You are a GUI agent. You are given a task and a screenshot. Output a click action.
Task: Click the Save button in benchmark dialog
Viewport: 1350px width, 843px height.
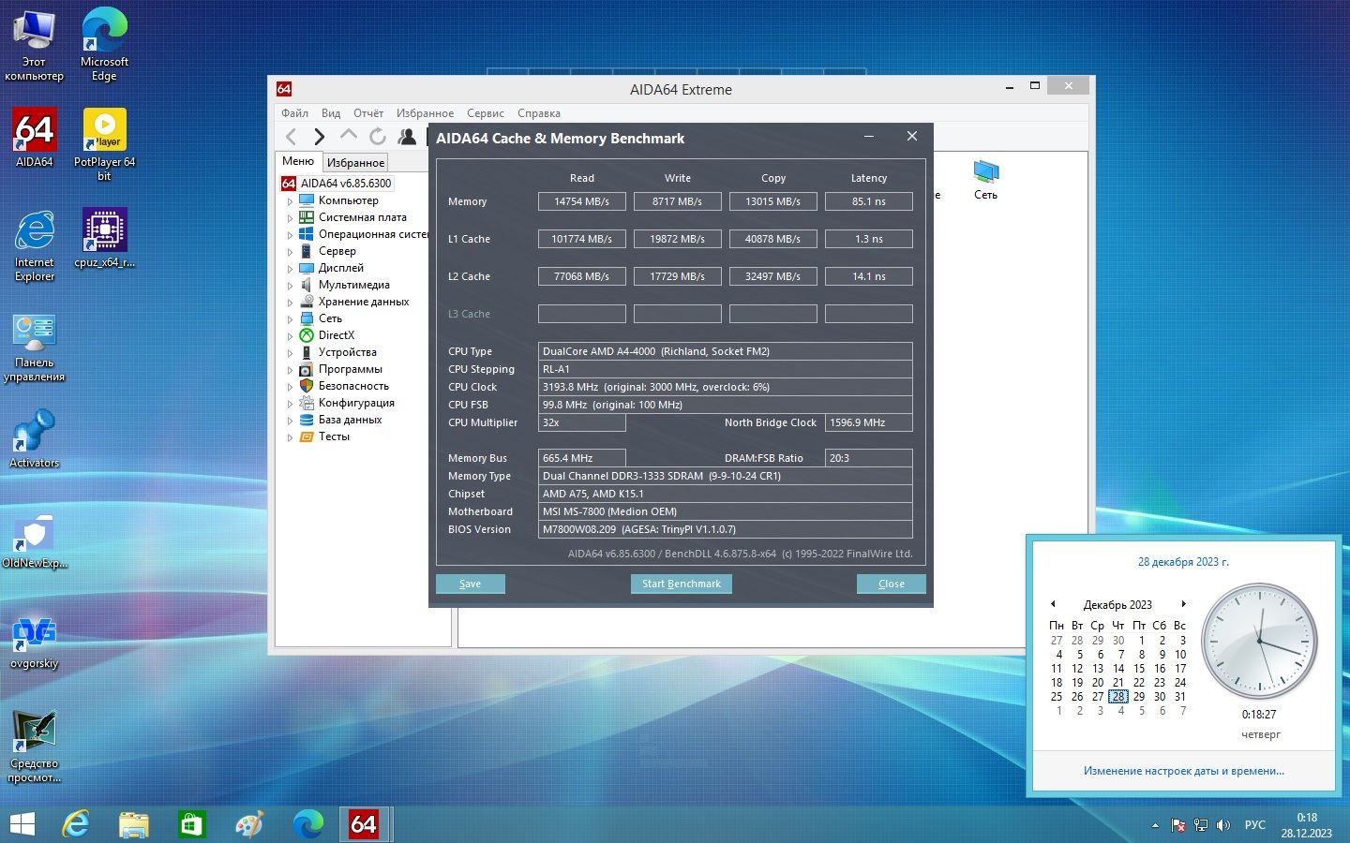tap(471, 584)
